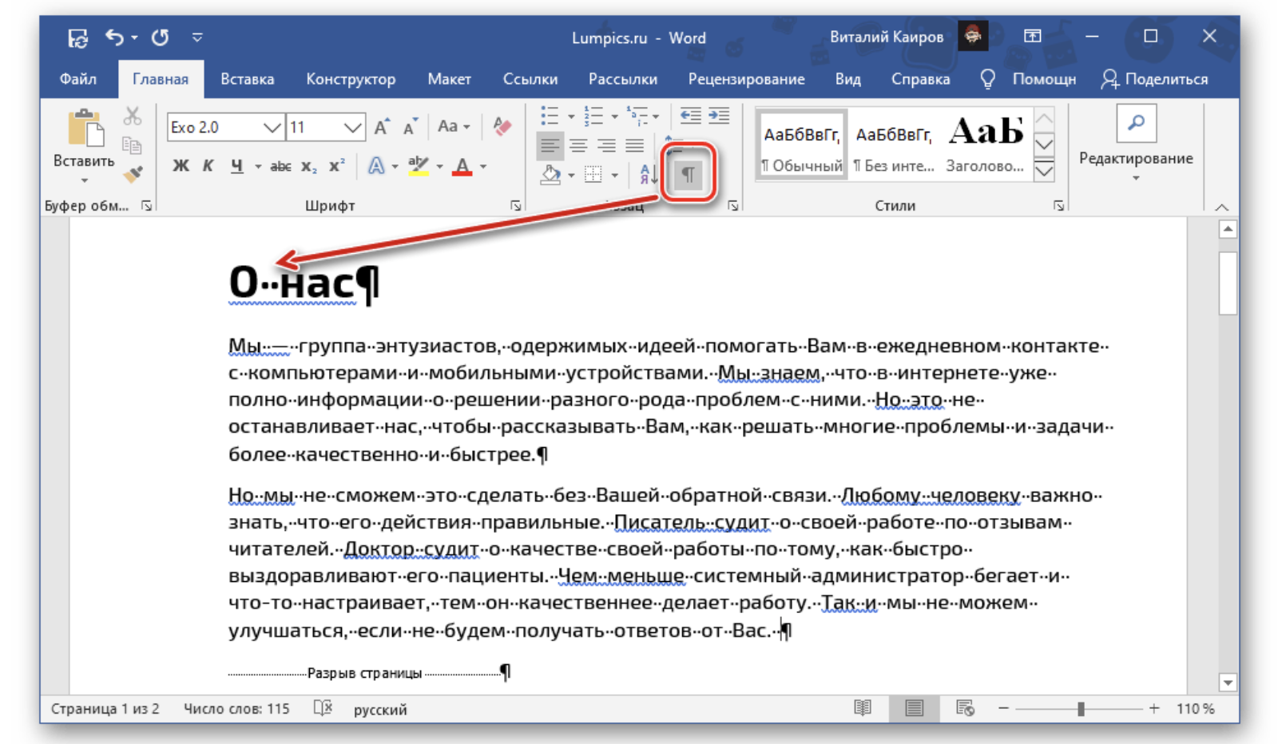Apply the red font color
The height and width of the screenshot is (744, 1278).
[x=462, y=166]
